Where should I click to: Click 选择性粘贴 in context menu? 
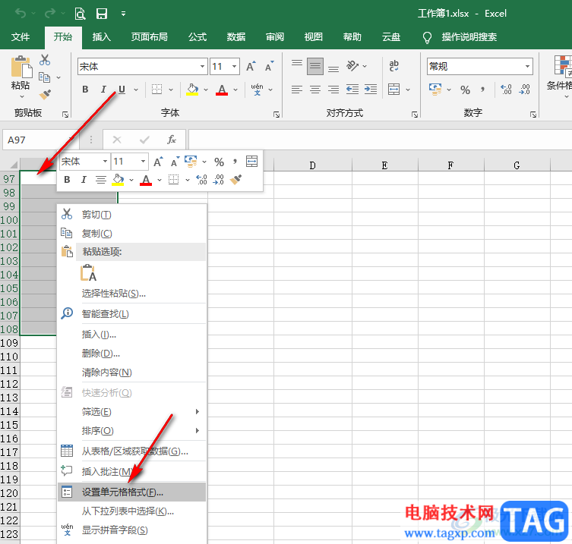coord(132,294)
